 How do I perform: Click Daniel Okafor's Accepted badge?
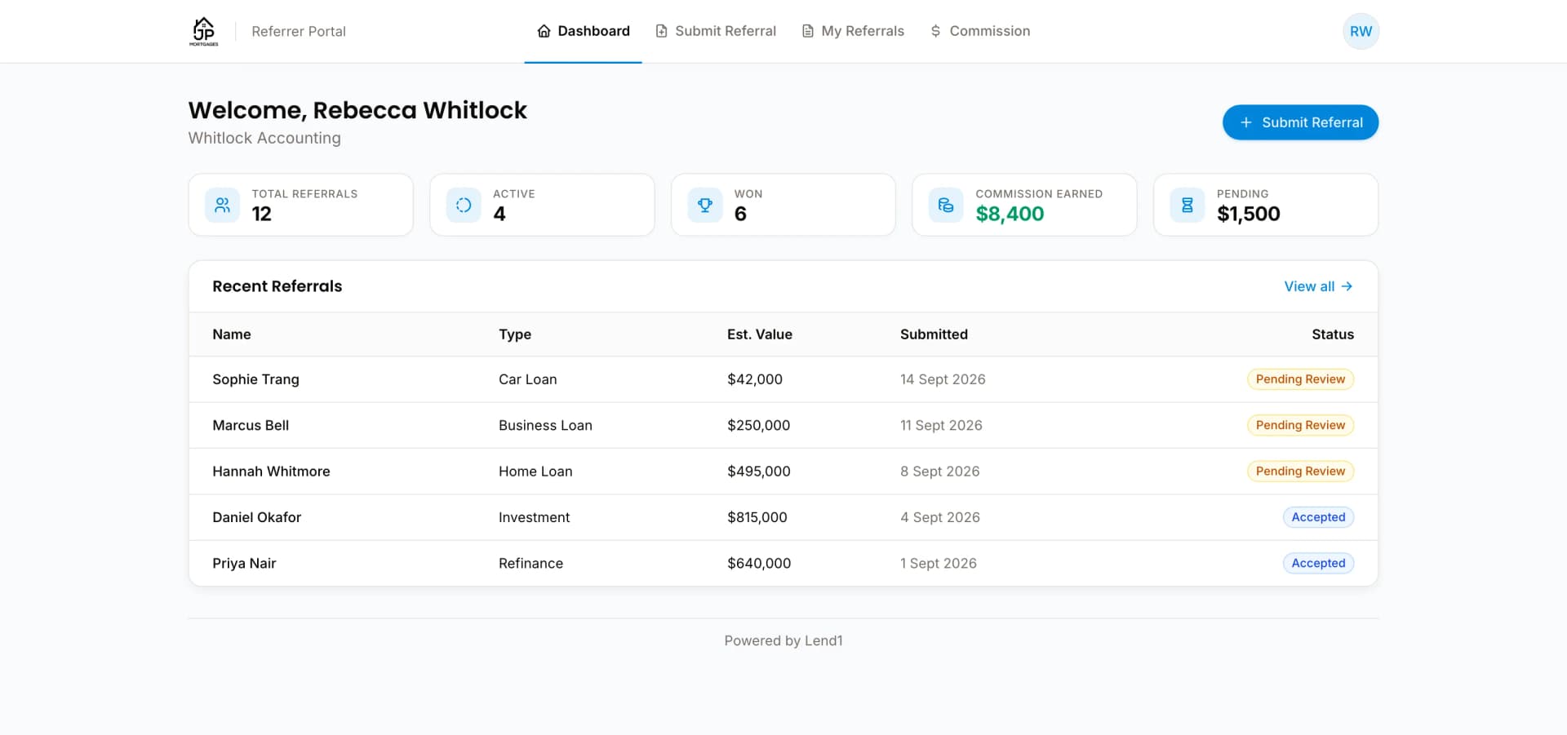1318,517
